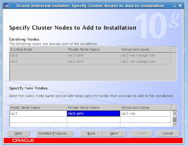Minimize the Oracle Universal Installer window

[x=174, y=6]
